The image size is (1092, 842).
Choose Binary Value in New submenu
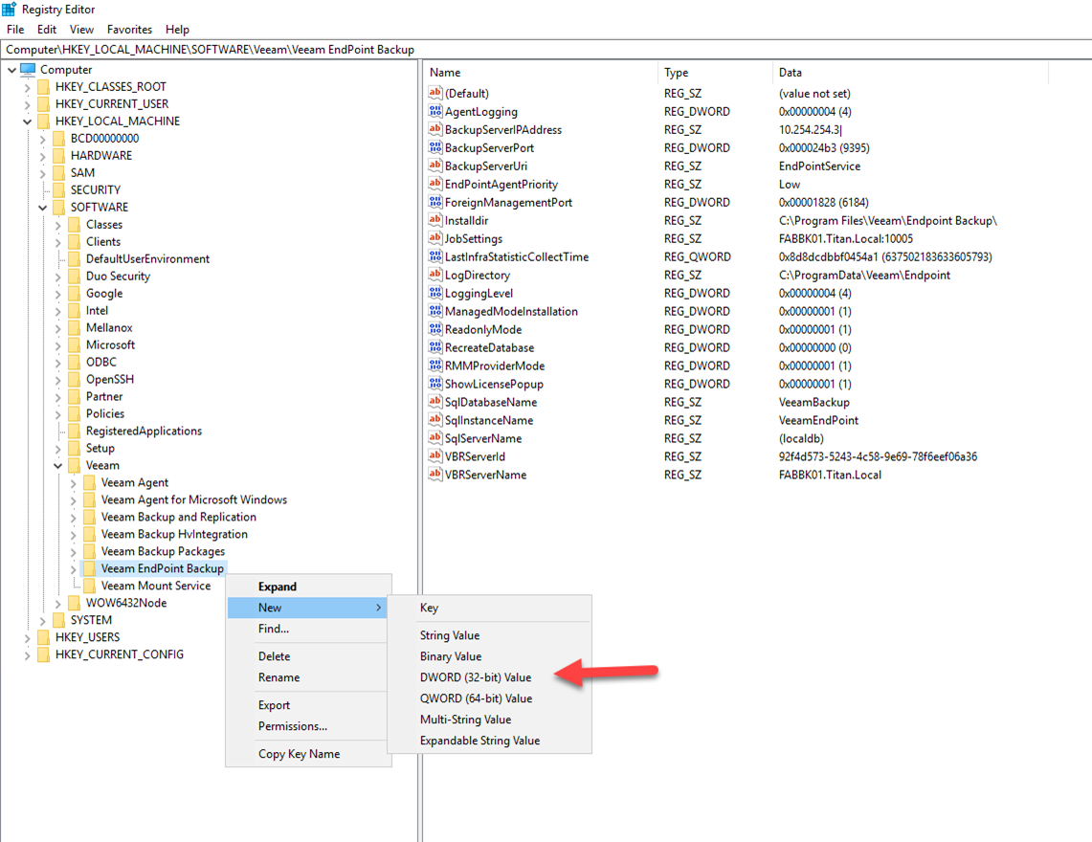(x=451, y=656)
